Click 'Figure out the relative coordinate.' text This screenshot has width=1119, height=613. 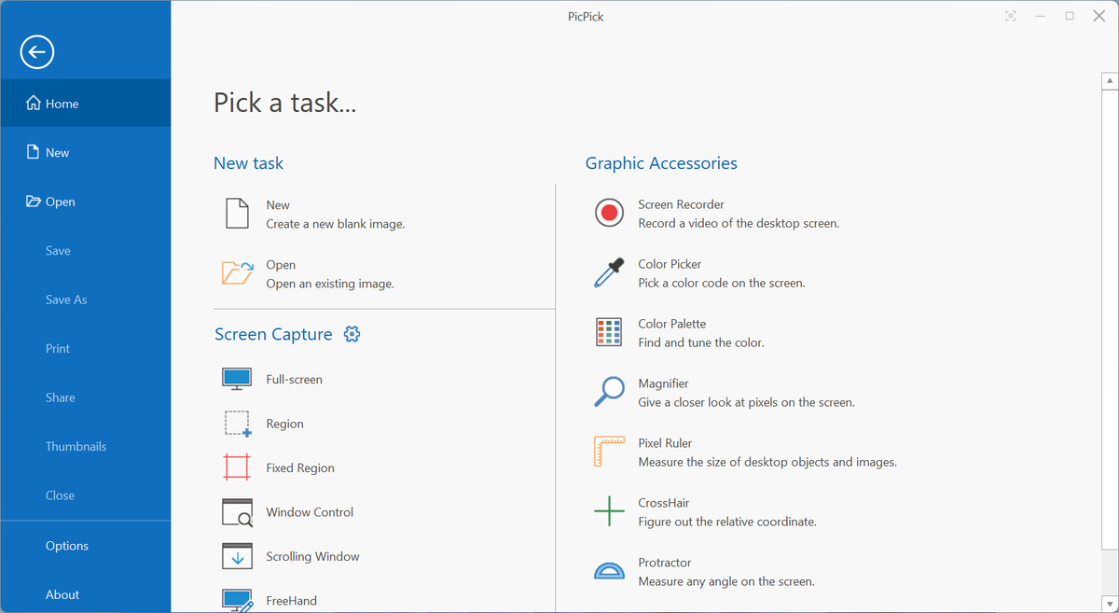point(727,522)
